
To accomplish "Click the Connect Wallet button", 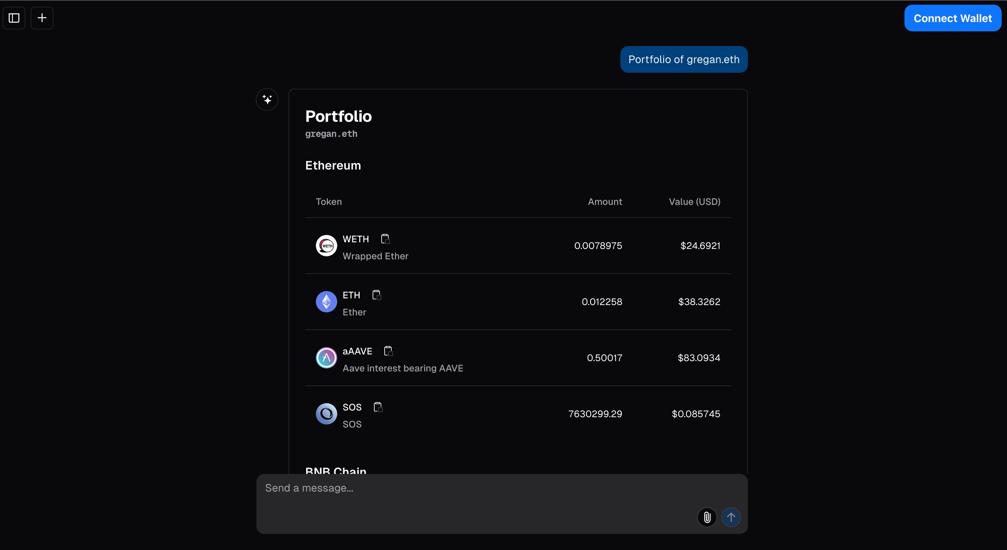I will tap(953, 18).
